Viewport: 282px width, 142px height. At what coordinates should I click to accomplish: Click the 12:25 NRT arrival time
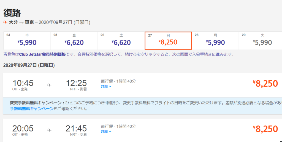coord(76,83)
